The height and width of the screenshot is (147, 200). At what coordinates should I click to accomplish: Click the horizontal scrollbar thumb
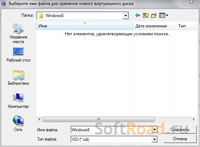(x=99, y=120)
